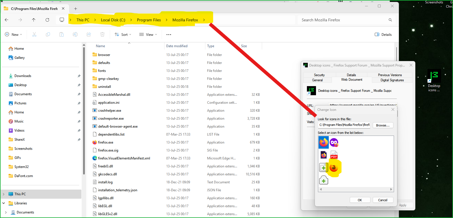Click the Paste toolbar icon
Image resolution: width=453 pixels, height=218 pixels.
62,34
